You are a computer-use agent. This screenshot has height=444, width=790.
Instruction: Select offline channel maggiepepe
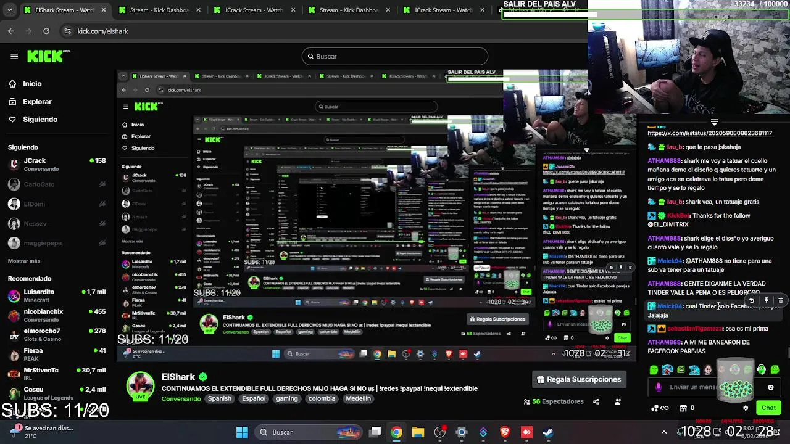pyautogui.click(x=57, y=243)
